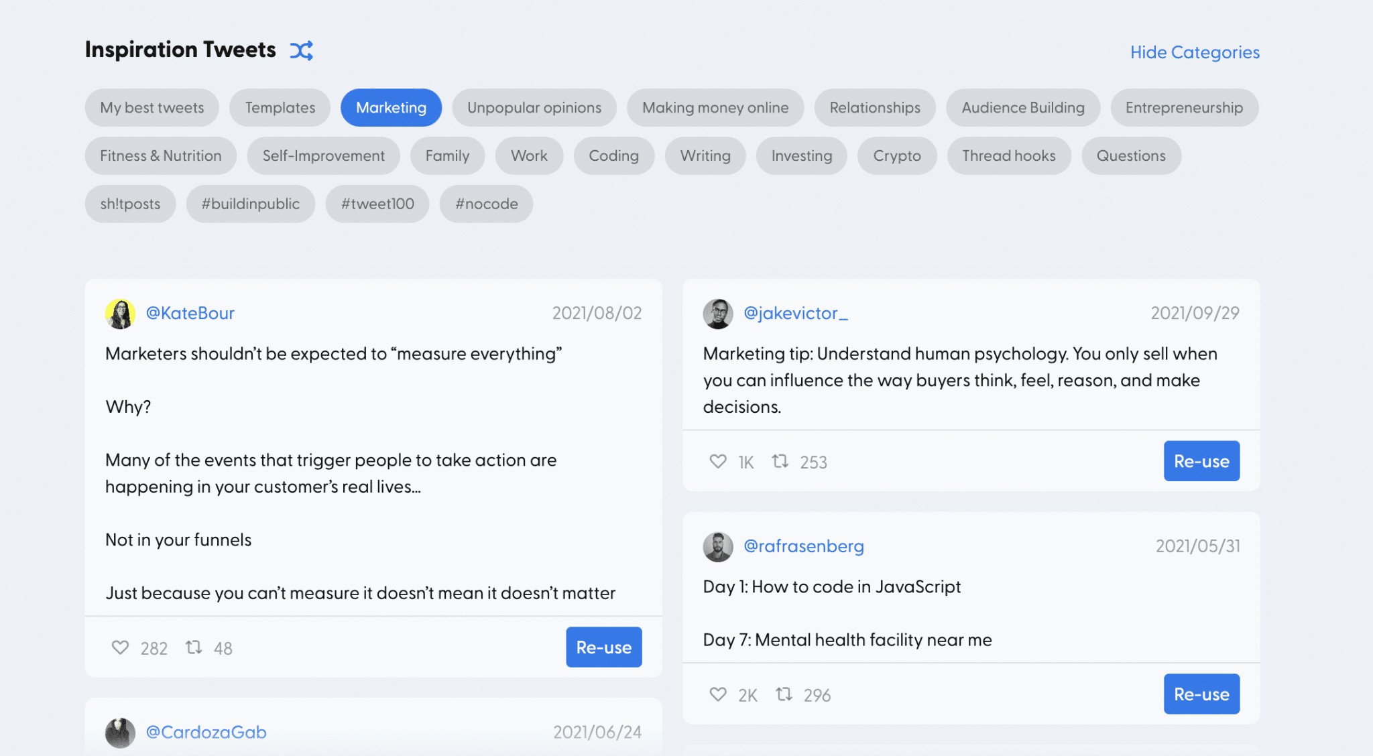Select Self-Improvement category
Screen dimensions: 1373x756
pos(323,155)
